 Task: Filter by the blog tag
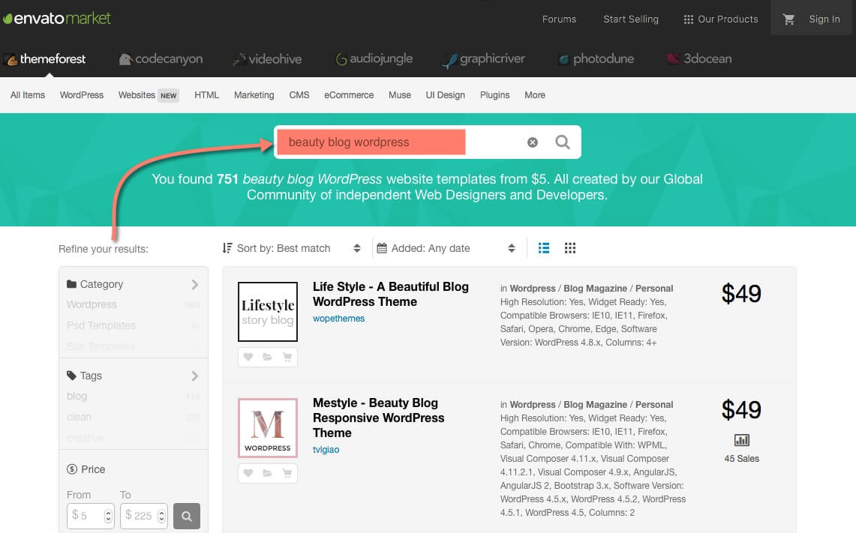(77, 396)
